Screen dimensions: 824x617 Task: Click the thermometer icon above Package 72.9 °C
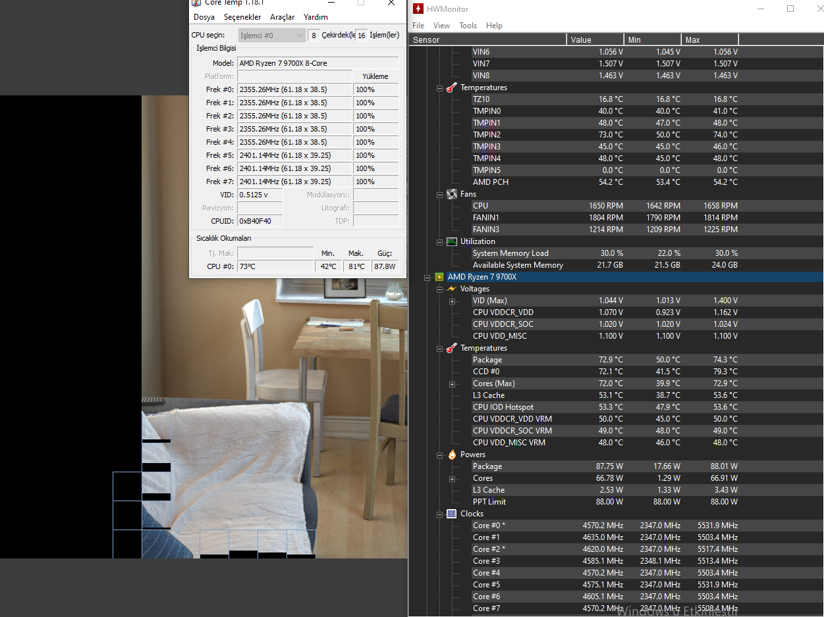[x=452, y=348]
